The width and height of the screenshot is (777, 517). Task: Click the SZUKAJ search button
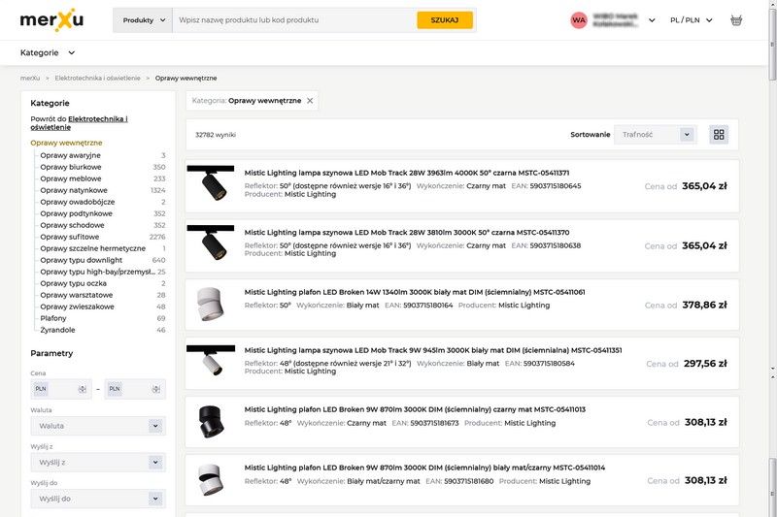coord(445,20)
